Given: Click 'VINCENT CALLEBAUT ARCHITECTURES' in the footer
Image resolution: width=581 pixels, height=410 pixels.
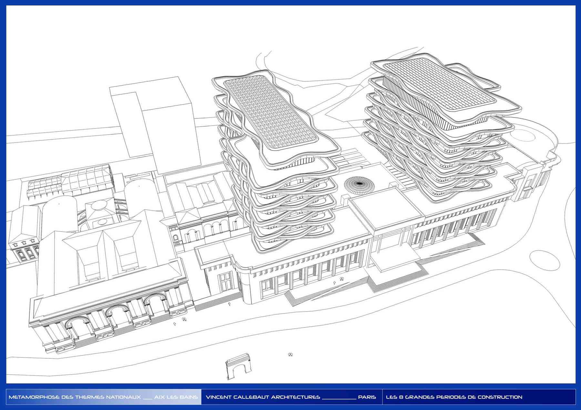Looking at the screenshot, I should (263, 397).
